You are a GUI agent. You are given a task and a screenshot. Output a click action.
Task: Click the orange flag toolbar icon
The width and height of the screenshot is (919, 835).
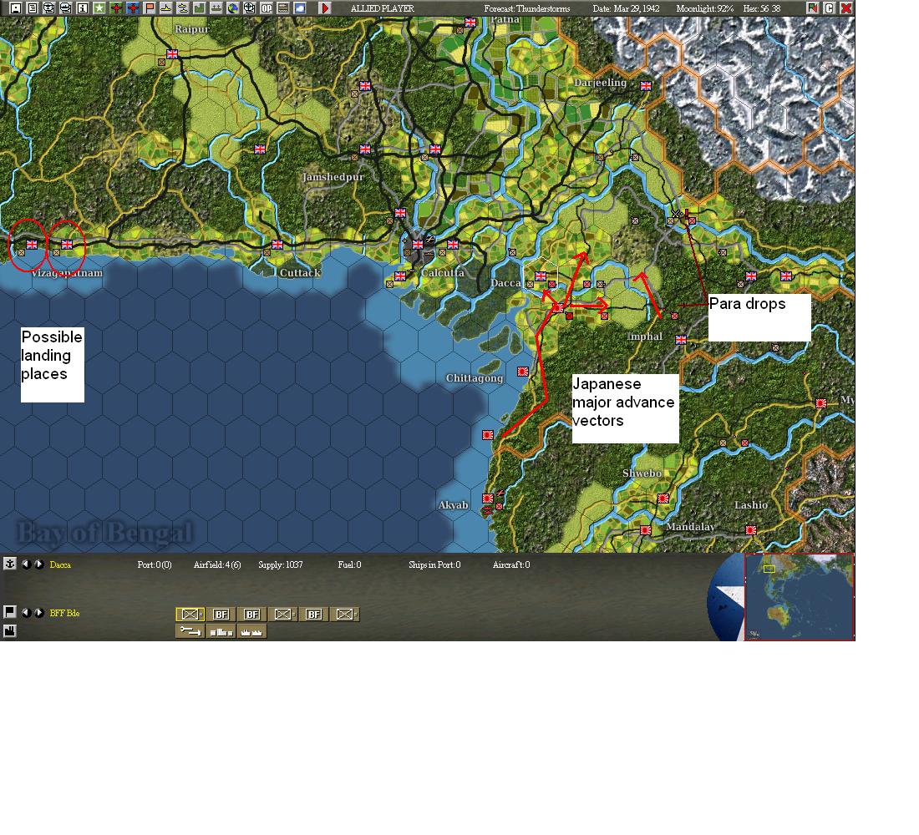150,8
